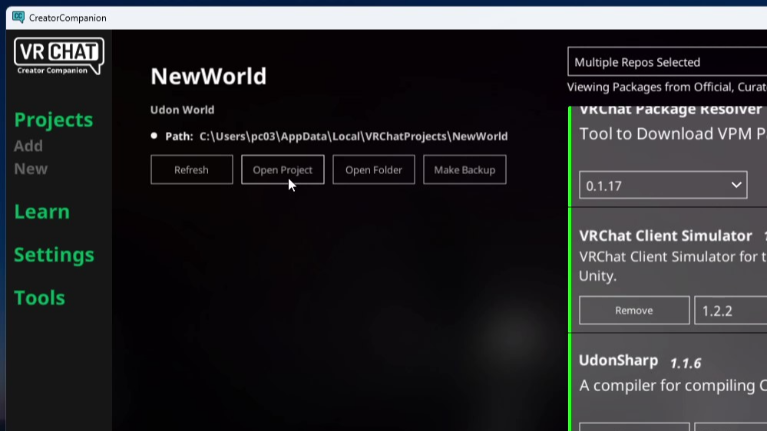Click the Open Project button
Screen dimensions: 767x431
click(283, 169)
